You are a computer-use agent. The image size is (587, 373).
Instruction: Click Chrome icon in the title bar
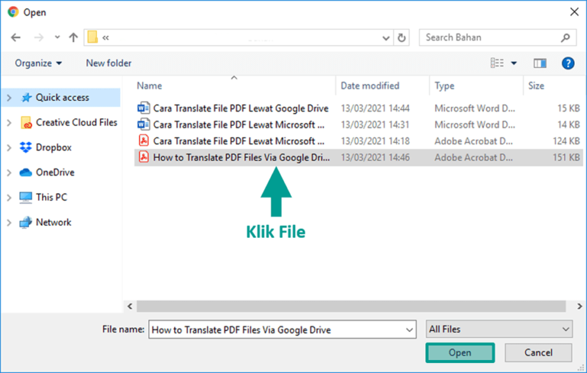14,12
